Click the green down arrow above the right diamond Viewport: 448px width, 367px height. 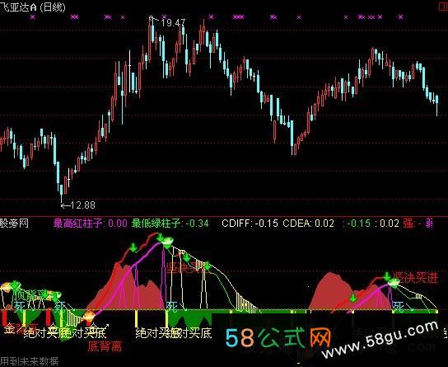(387, 276)
